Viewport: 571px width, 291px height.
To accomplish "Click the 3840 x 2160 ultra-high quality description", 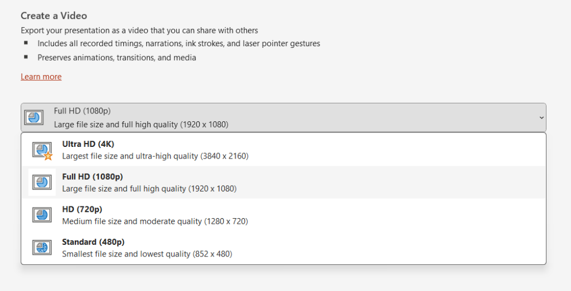I will pos(155,156).
